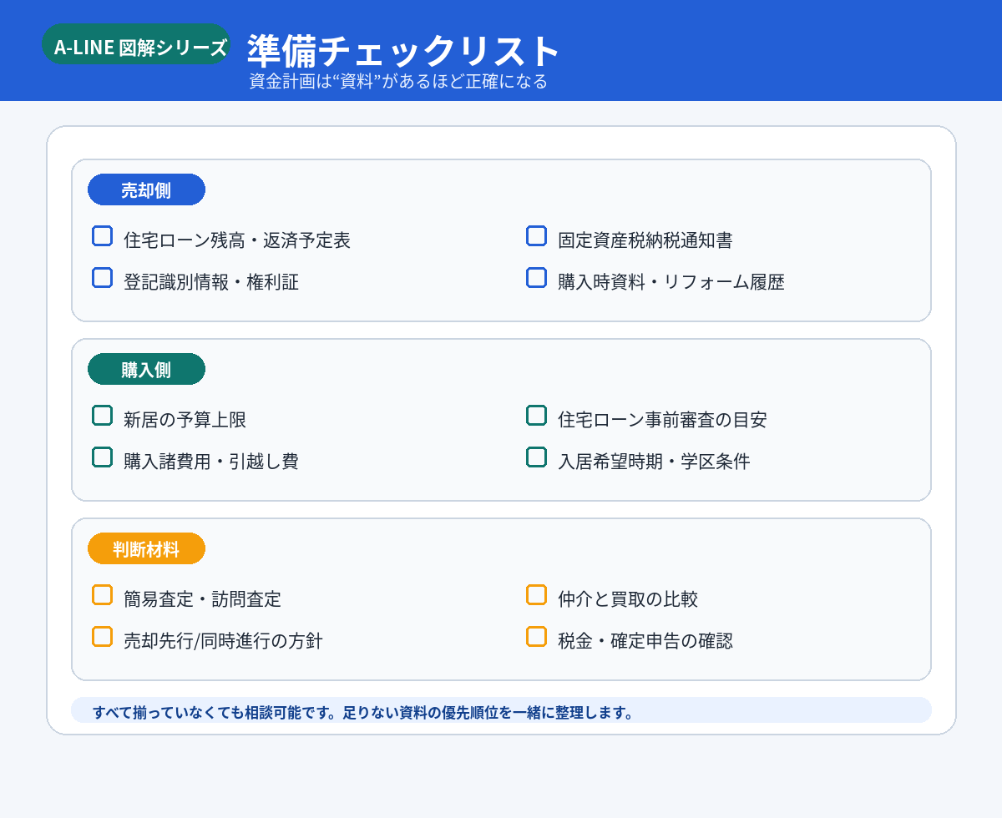1002x818 pixels.
Task: Click the text 仲介と買取の比較
Action: pyautogui.click(x=628, y=599)
